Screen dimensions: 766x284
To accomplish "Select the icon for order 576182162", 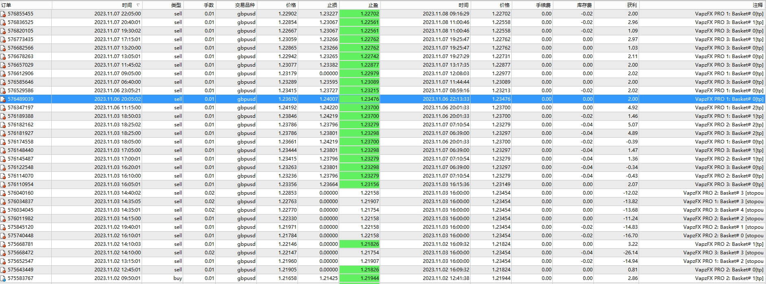I will pos(3,125).
